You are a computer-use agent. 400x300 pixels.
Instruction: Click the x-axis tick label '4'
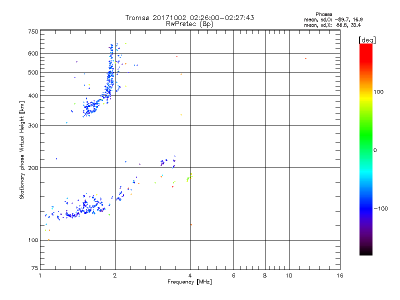coord(190,275)
